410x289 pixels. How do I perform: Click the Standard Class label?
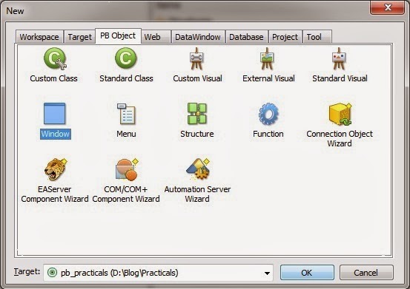point(126,78)
